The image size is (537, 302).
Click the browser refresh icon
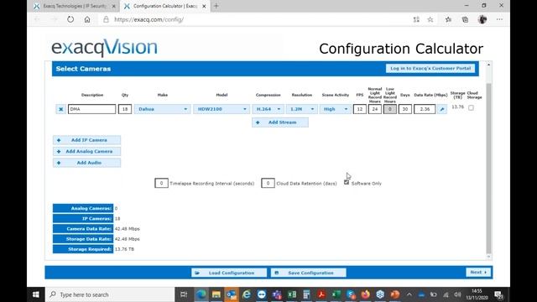coord(70,19)
